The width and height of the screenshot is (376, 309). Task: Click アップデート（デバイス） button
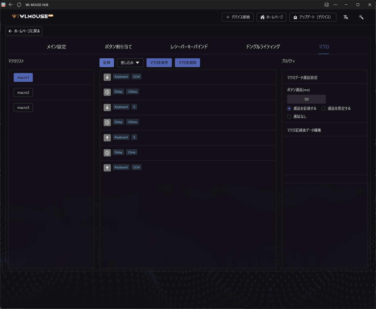click(313, 17)
